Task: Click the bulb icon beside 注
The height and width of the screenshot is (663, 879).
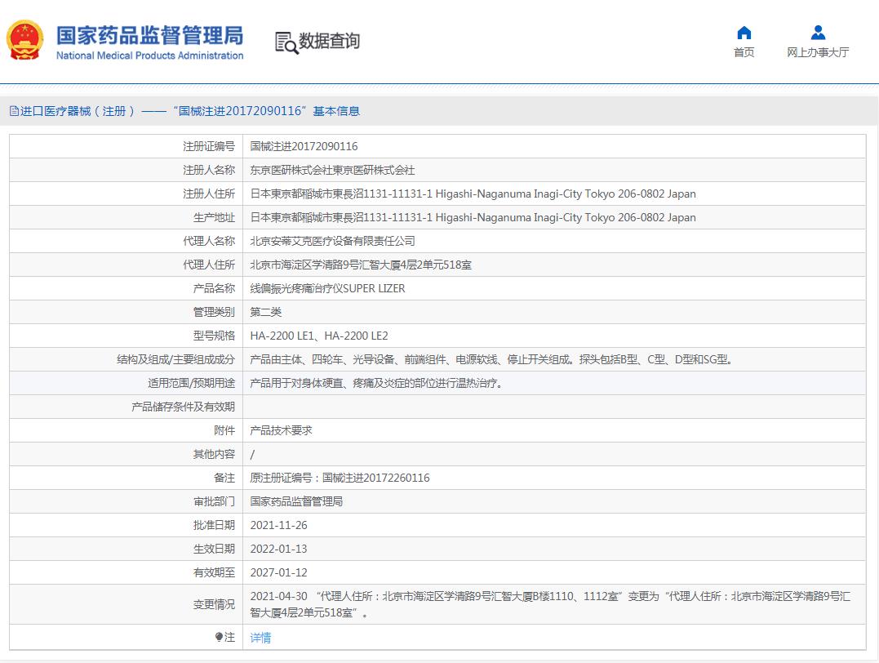Action: click(x=219, y=637)
